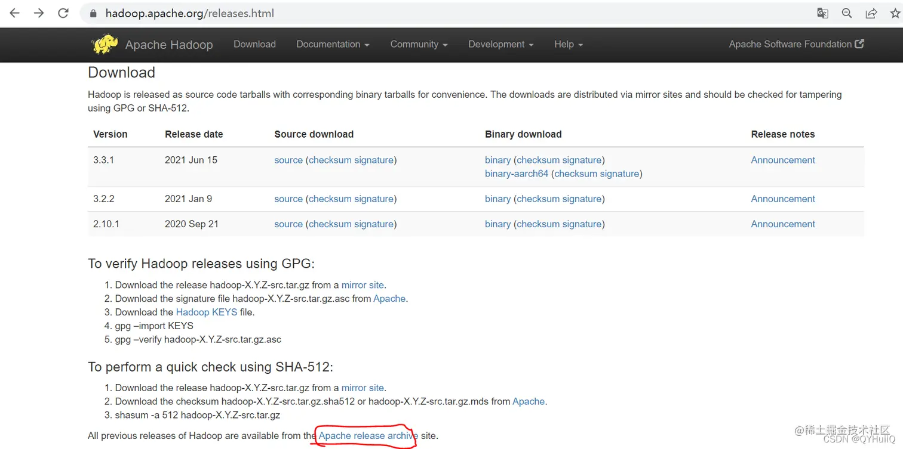Viewport: 903px width, 449px height.
Task: Click the Release notes column header
Action: click(783, 134)
